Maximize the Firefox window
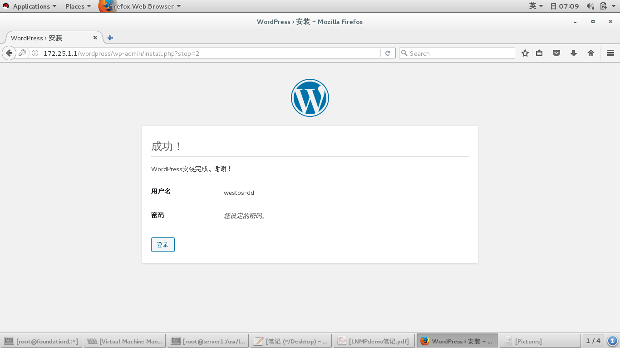The image size is (620, 348). pos(593,22)
